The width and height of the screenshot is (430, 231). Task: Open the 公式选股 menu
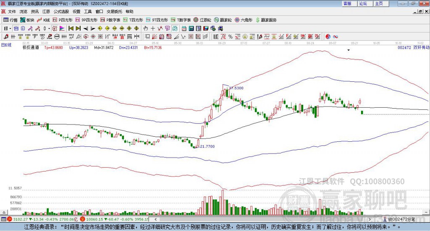(61, 11)
